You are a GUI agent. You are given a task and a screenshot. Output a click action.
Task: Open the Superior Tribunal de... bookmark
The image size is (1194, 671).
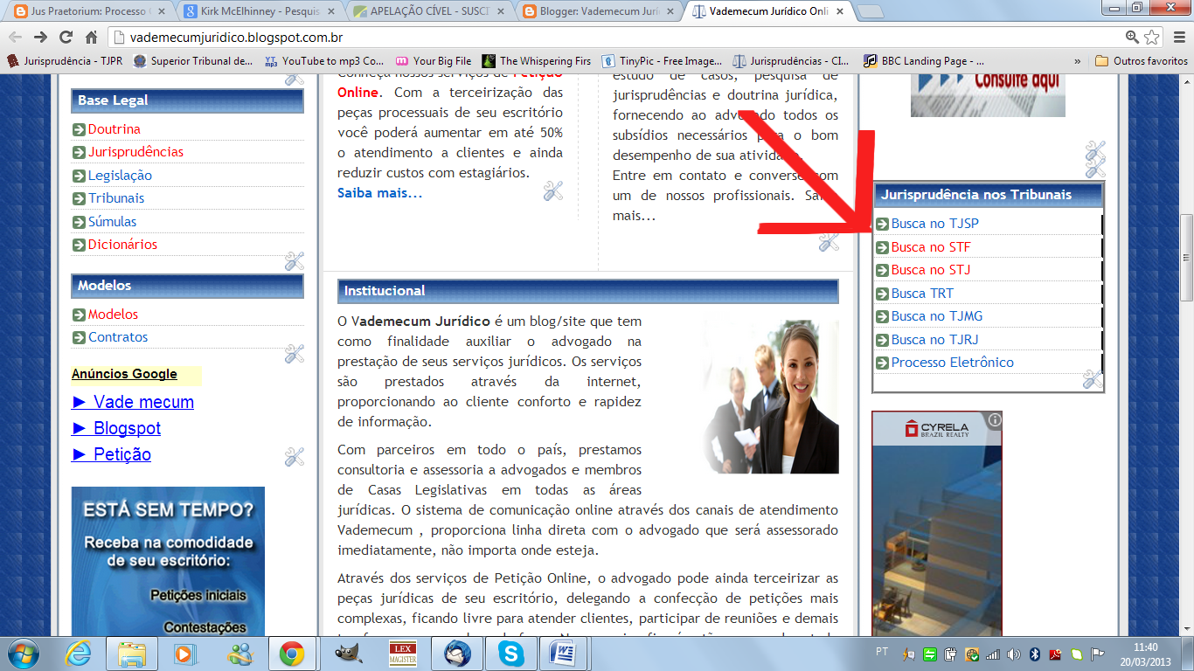[193, 61]
